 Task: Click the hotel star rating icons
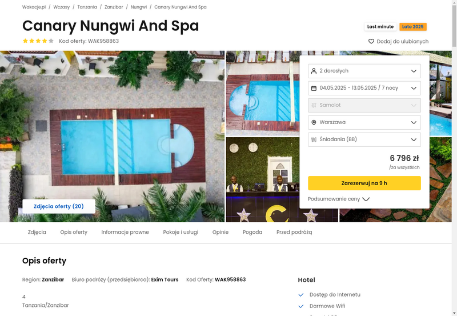click(x=38, y=41)
